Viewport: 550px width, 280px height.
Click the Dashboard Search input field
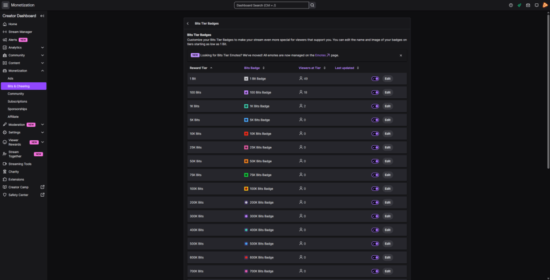click(271, 5)
